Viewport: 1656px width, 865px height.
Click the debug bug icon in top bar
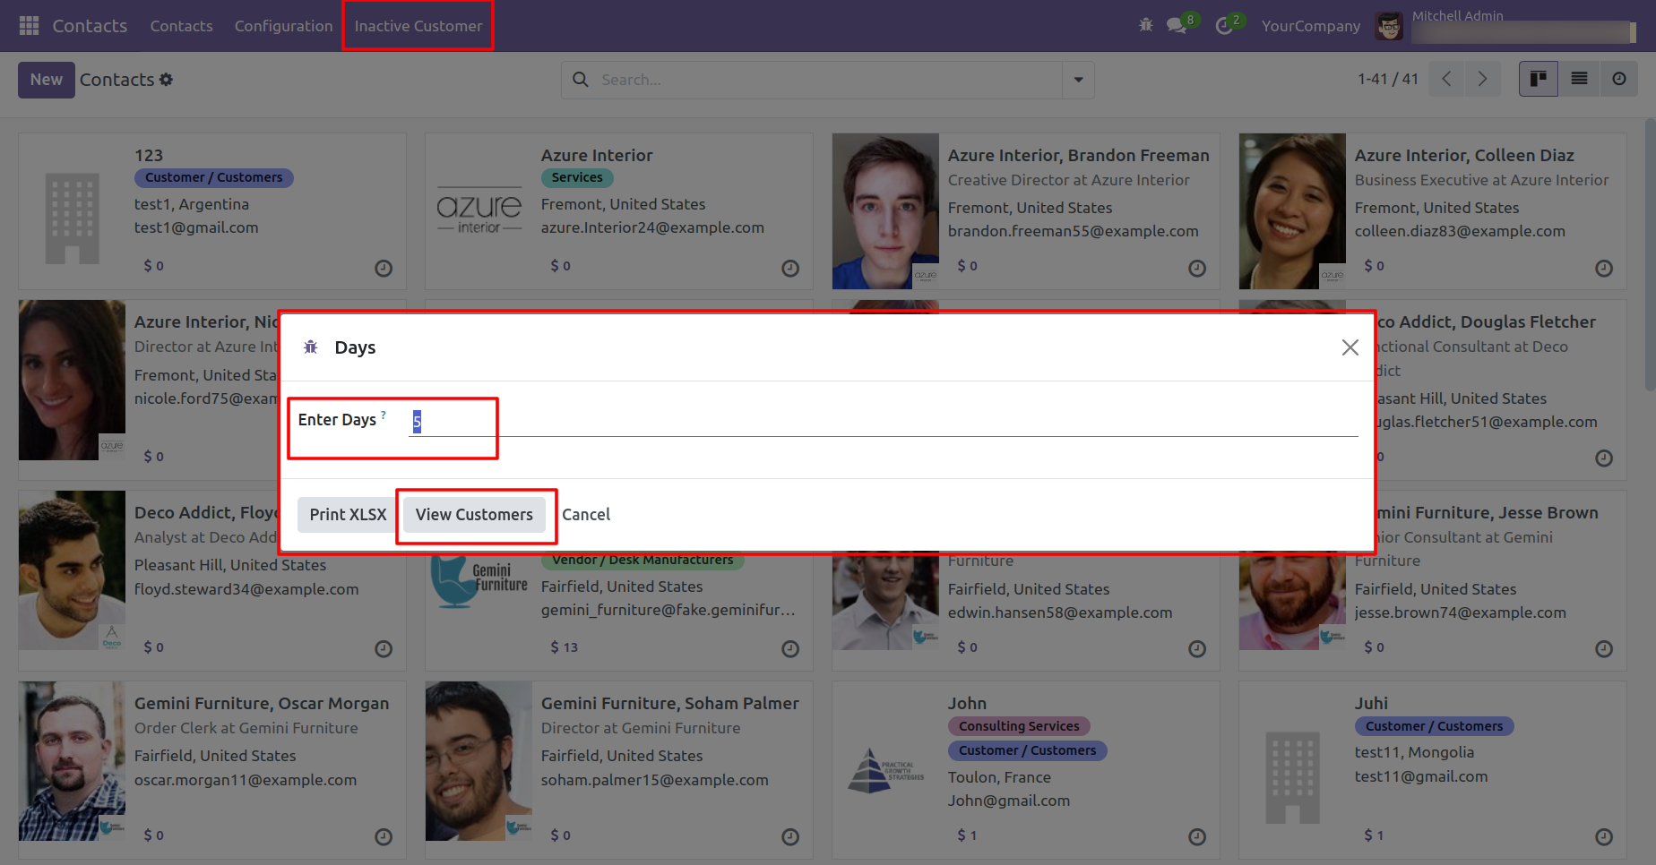click(x=1146, y=25)
